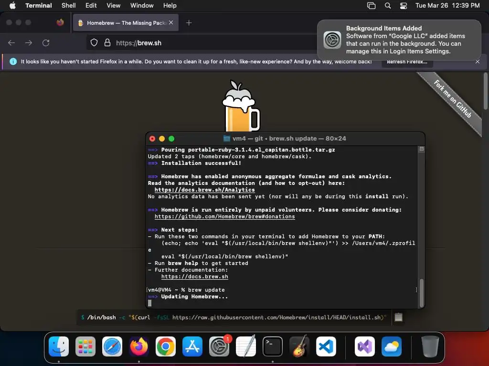The height and width of the screenshot is (366, 489).
Task: Open TextEdit from the dock
Action: tap(246, 346)
